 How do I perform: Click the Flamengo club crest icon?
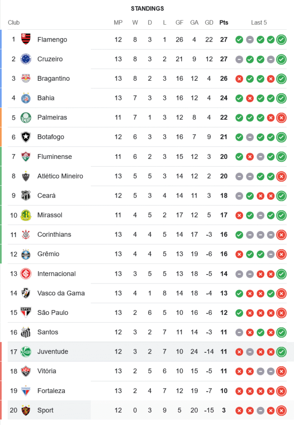[26, 40]
